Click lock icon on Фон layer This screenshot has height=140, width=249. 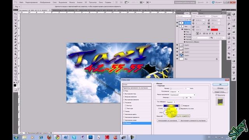(x=217, y=59)
